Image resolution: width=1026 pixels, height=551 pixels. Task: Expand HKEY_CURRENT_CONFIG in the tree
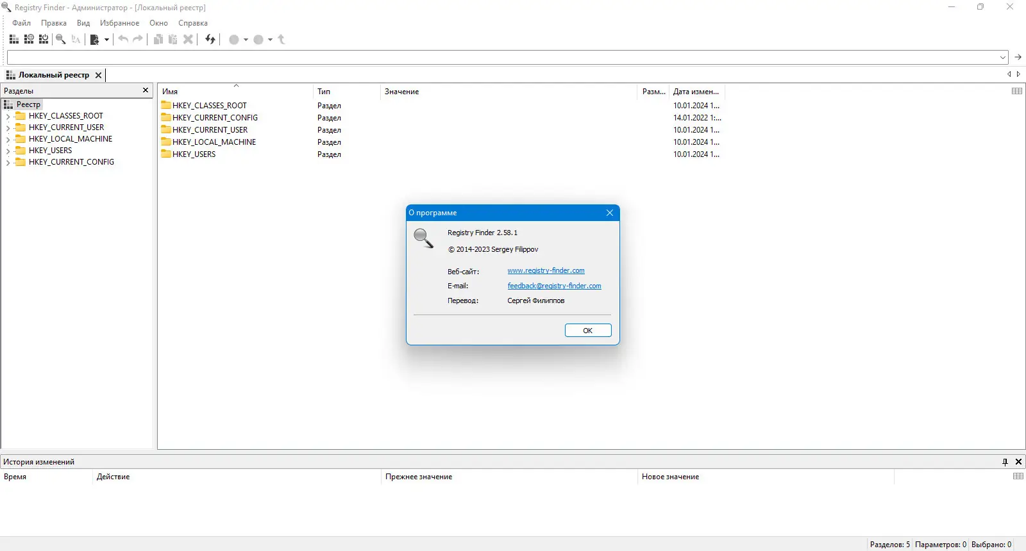coord(8,163)
